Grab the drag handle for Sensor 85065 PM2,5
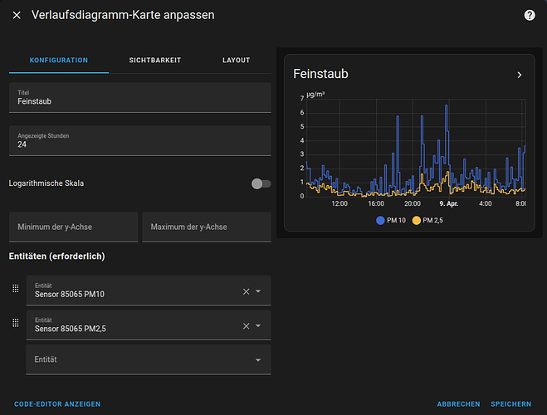Viewport: 547px width, 415px height. point(16,323)
